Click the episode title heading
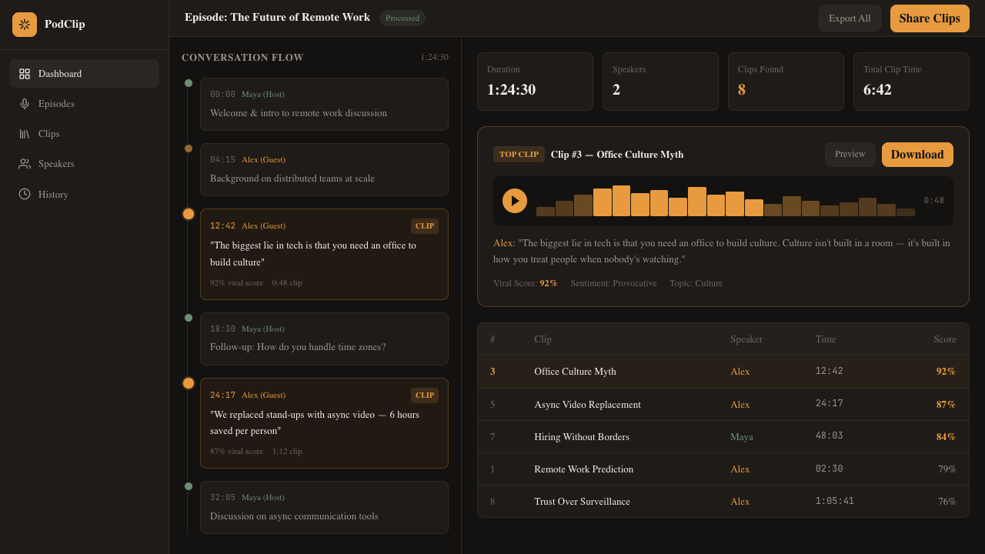This screenshot has width=985, height=554. [277, 17]
